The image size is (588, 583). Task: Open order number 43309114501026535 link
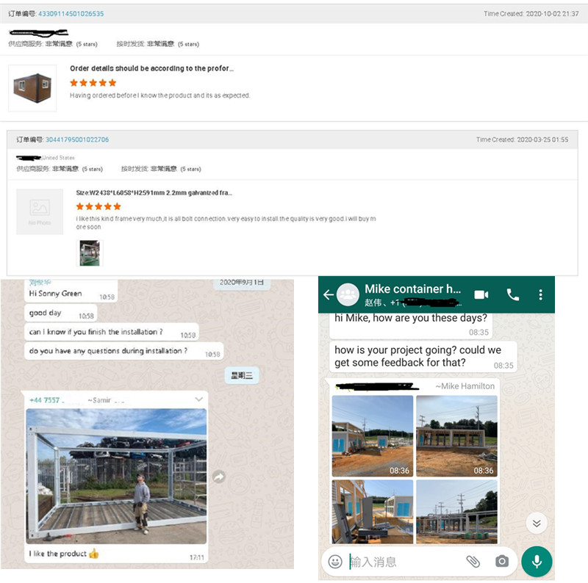[71, 14]
